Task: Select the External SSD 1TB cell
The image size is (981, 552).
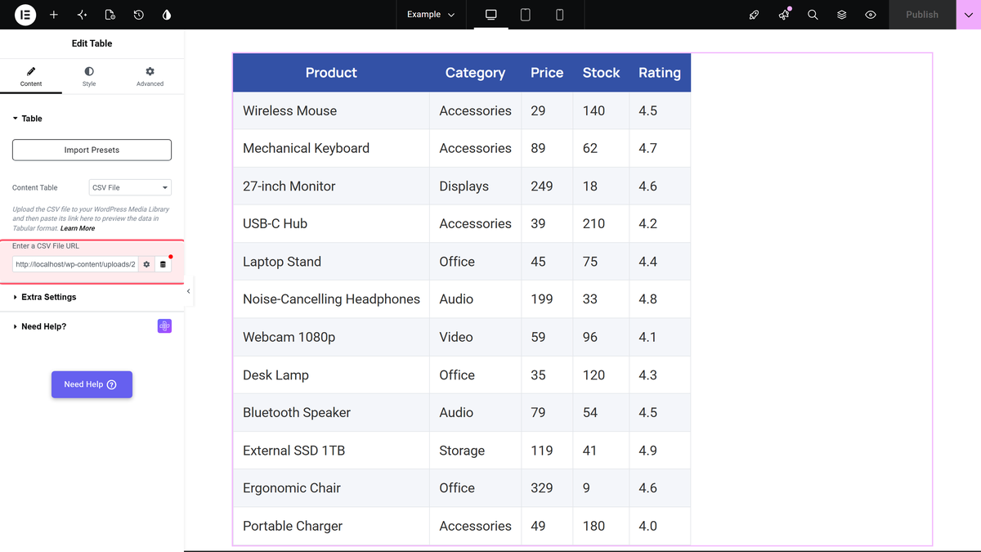Action: (x=331, y=451)
